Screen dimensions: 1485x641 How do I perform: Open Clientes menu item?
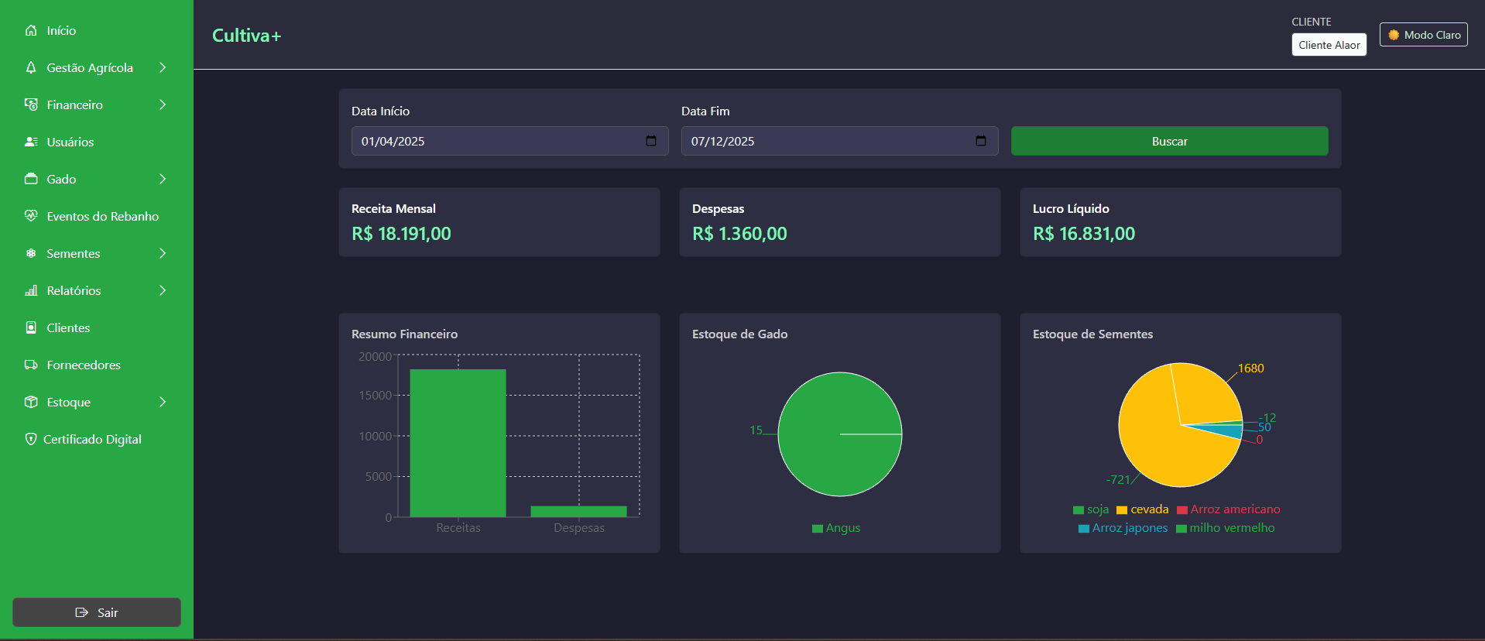[97, 327]
